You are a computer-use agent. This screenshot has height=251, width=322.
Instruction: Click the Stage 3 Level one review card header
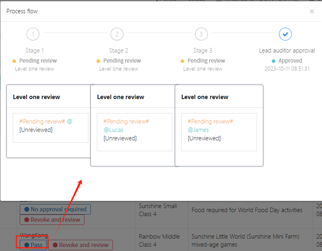(205, 97)
